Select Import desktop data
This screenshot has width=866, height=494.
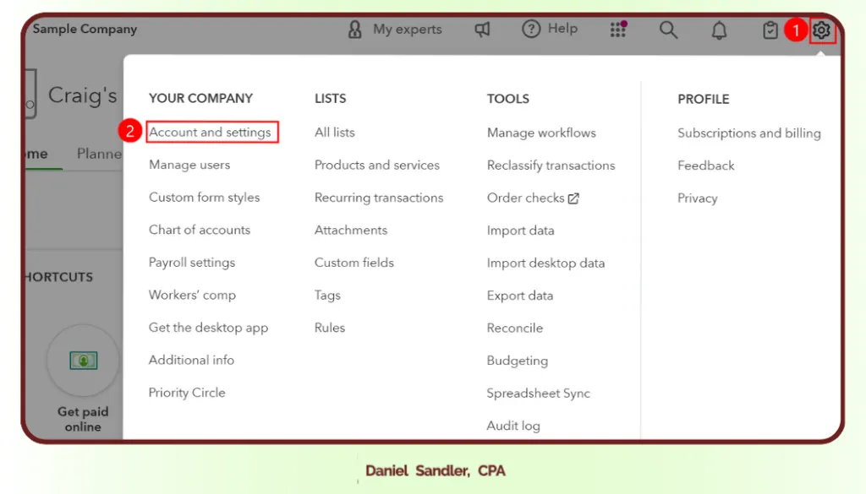(x=545, y=263)
